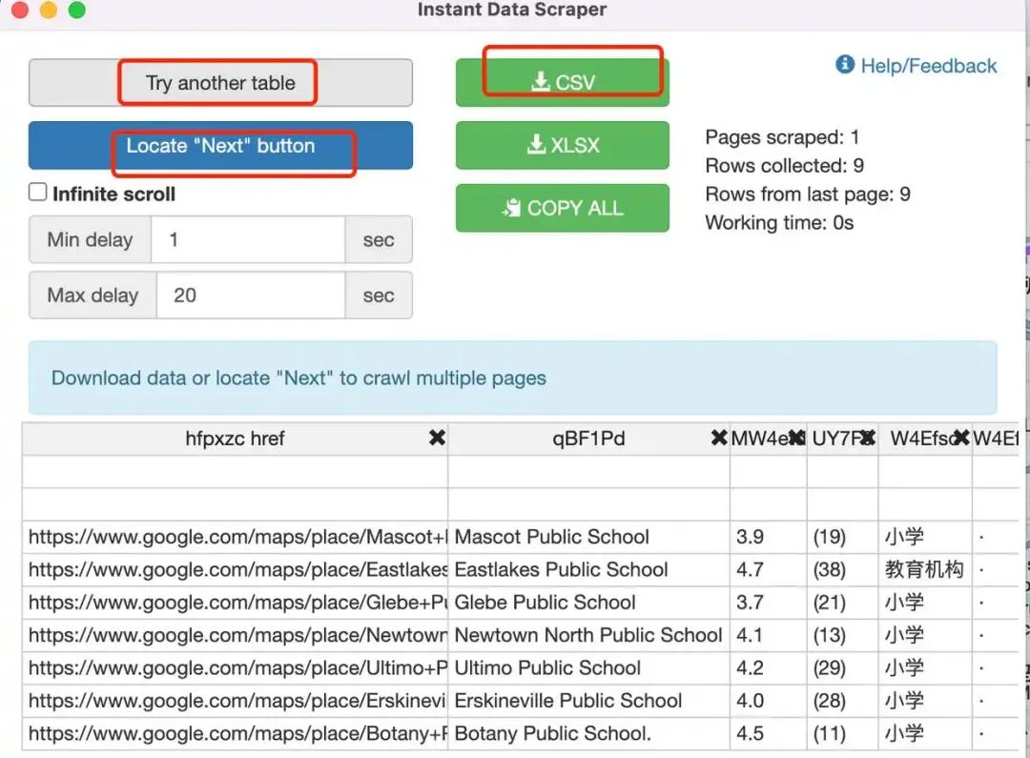
Task: Click the yellow macOS minimize button
Action: [48, 10]
